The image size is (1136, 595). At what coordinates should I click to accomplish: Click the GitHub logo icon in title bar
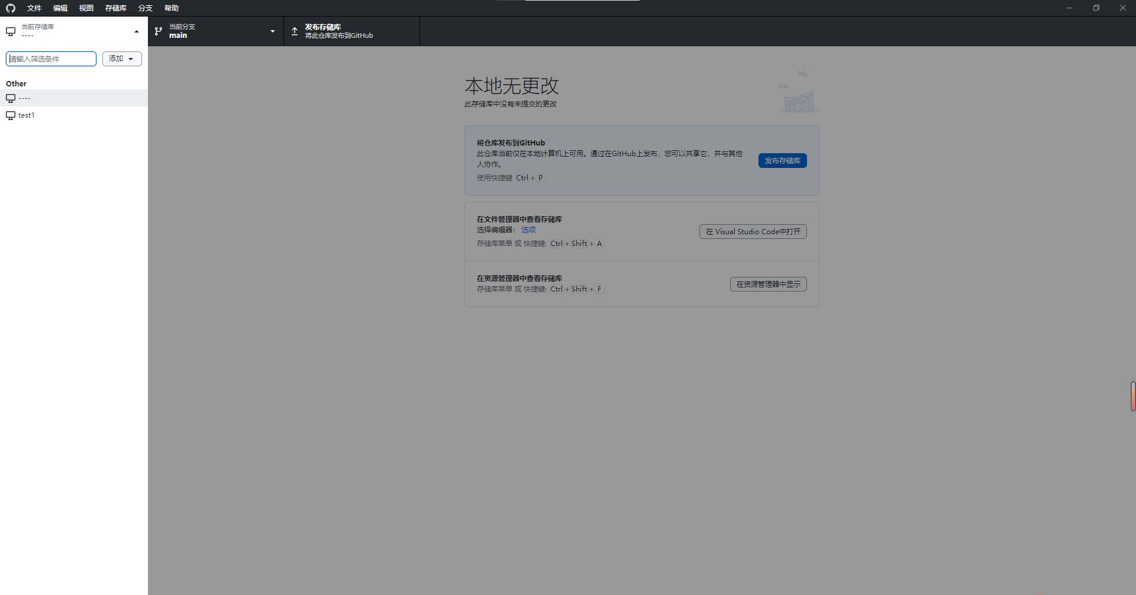pos(11,8)
